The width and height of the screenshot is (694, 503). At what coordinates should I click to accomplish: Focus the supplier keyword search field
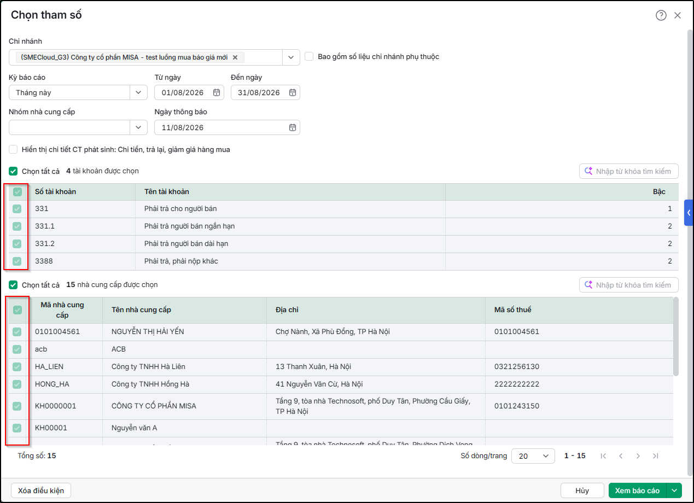(x=629, y=285)
